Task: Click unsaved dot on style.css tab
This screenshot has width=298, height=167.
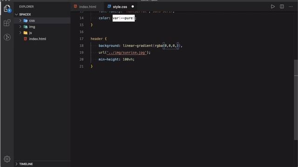Action: pos(133,6)
